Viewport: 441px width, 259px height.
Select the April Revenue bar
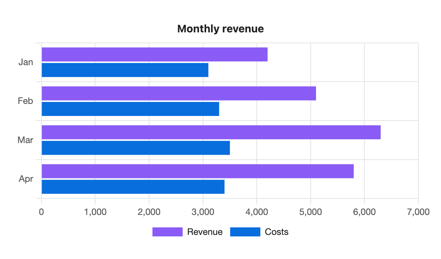pyautogui.click(x=198, y=171)
